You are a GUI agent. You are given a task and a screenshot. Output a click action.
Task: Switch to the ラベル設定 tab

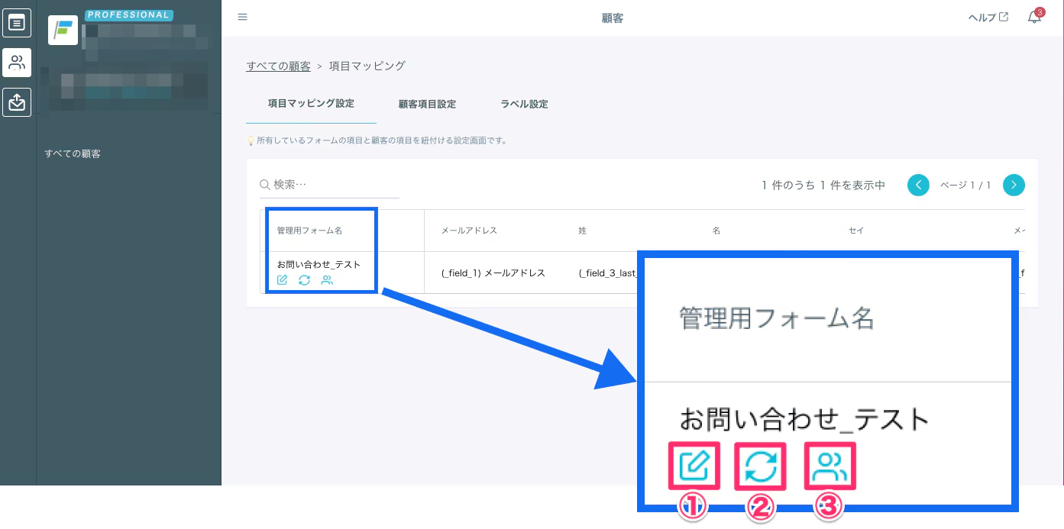pos(524,104)
